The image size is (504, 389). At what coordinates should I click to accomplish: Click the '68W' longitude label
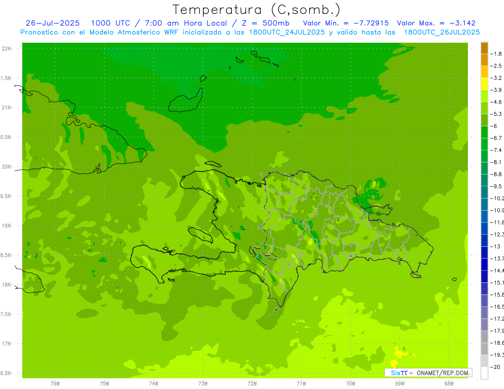tap(449, 383)
